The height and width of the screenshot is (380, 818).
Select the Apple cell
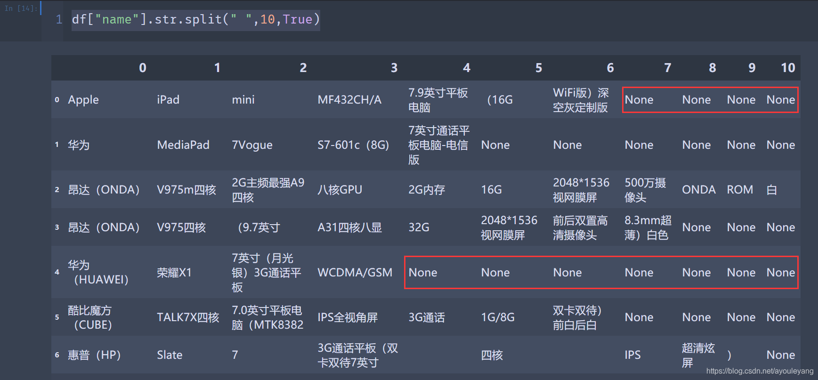(83, 100)
